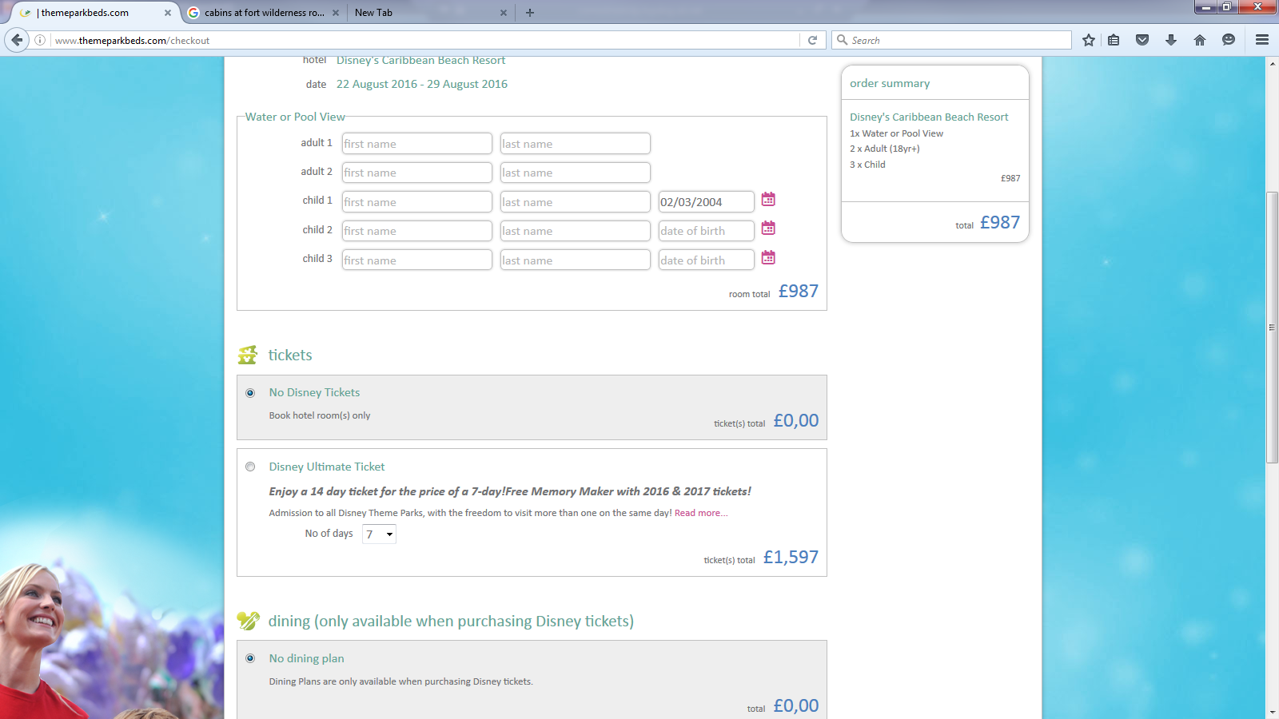Image resolution: width=1279 pixels, height=719 pixels.
Task: Click the 'tickets' section heading
Action: click(290, 356)
